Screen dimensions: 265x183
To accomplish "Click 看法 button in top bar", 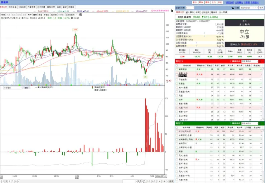I will click(x=195, y=3).
